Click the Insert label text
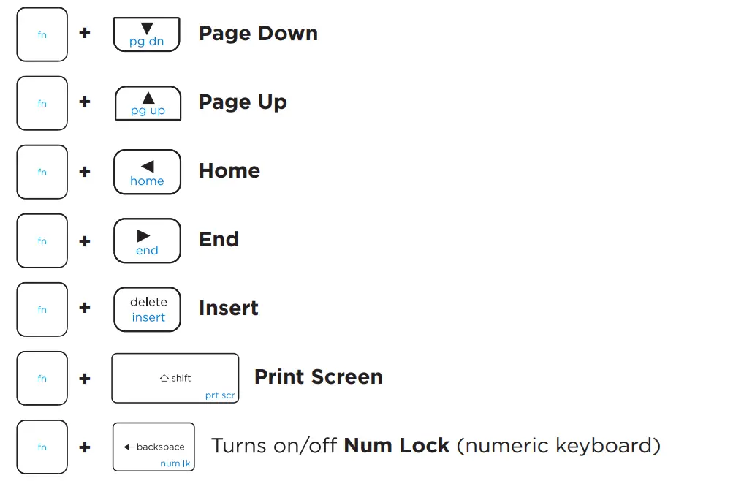 coord(229,308)
